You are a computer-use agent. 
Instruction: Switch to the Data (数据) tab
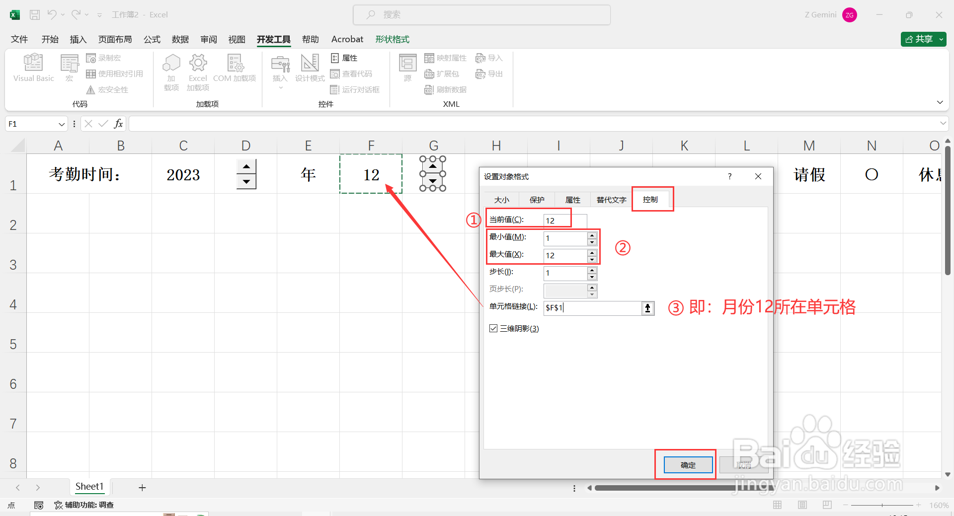[180, 39]
